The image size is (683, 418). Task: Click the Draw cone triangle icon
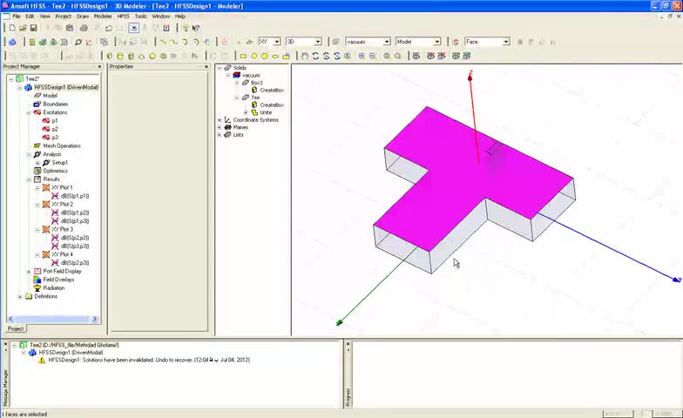click(141, 56)
